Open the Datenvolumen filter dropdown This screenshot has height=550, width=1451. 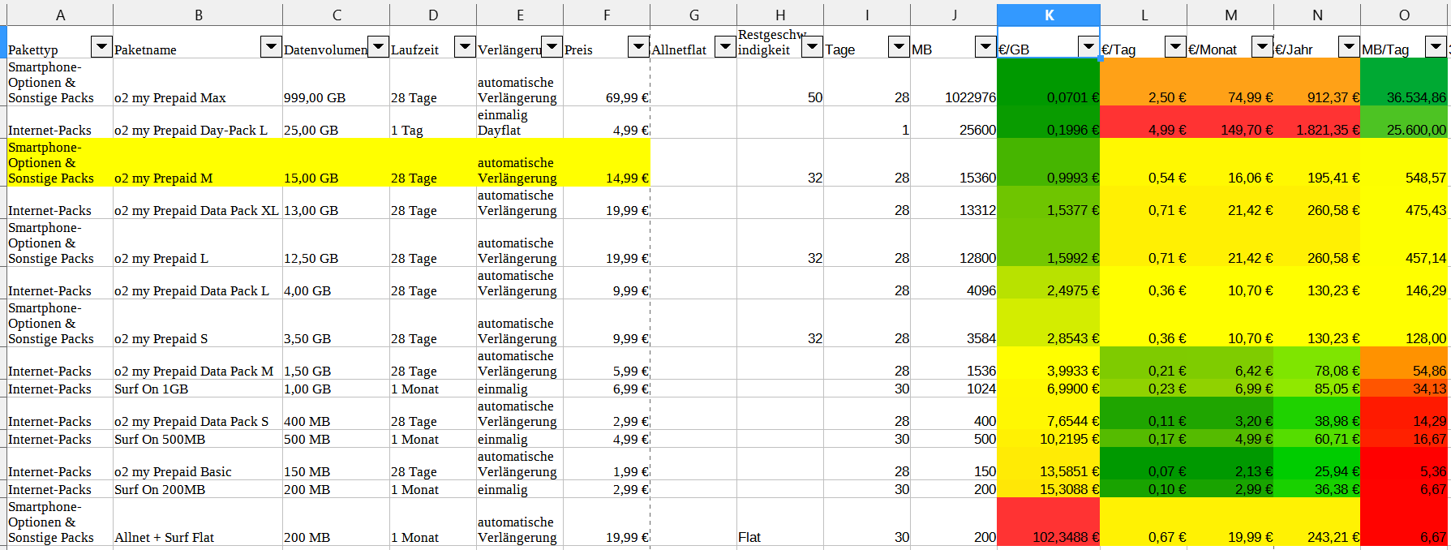point(378,47)
